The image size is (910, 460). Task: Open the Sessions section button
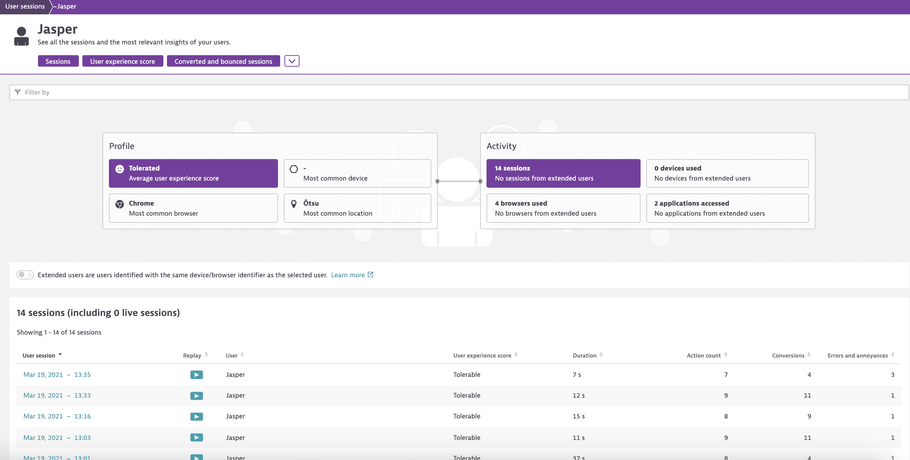(x=58, y=61)
